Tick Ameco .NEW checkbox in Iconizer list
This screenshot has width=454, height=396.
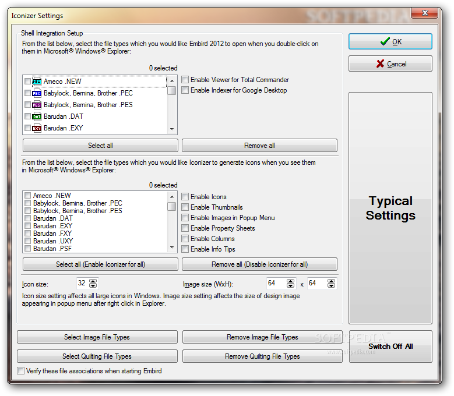click(28, 195)
